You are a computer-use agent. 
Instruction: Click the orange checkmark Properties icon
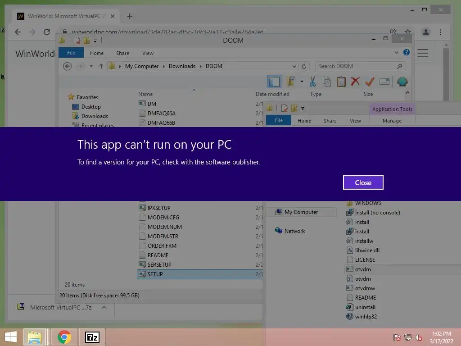[370, 82]
